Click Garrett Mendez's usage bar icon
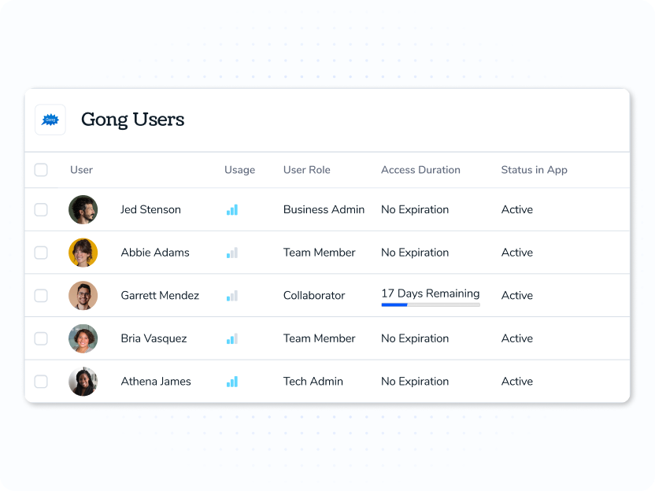 coord(232,296)
